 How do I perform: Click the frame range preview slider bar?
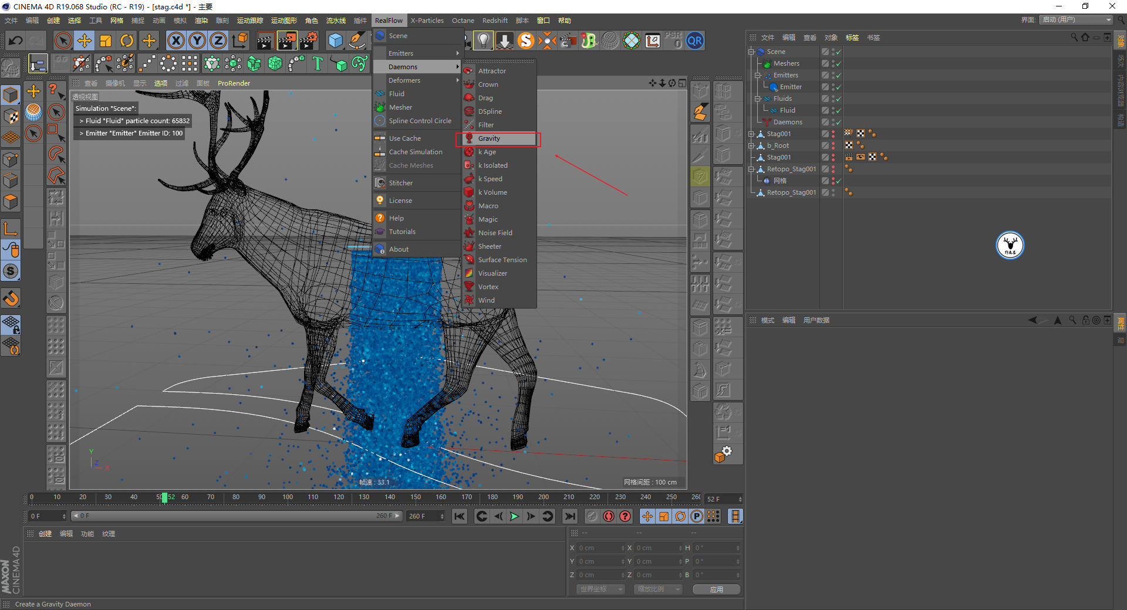(237, 516)
